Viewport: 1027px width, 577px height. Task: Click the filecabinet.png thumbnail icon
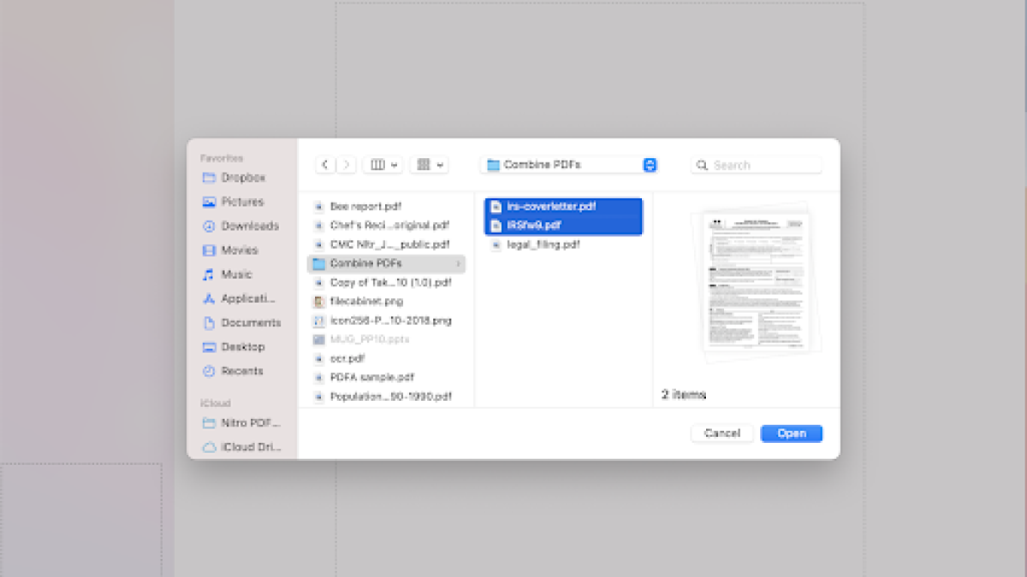[x=319, y=301]
